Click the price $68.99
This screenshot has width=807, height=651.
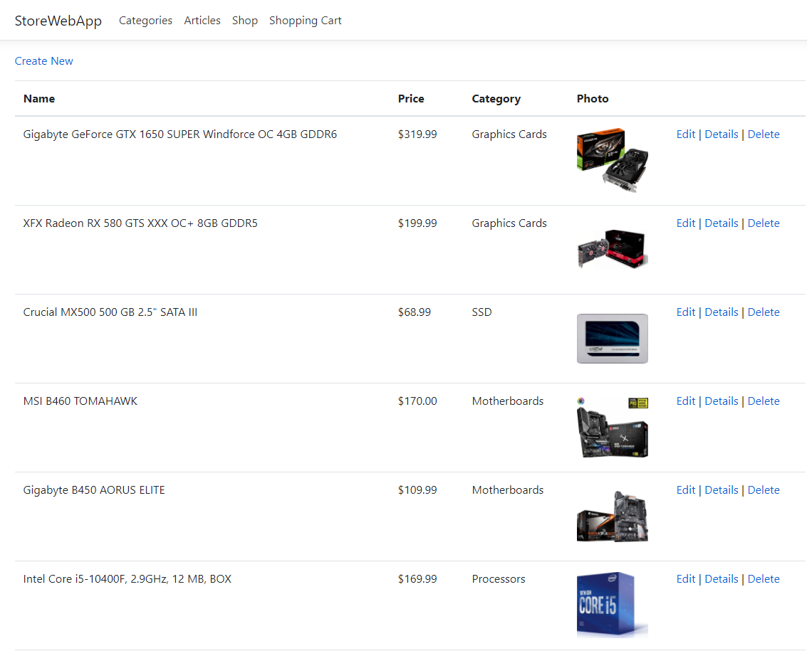415,312
